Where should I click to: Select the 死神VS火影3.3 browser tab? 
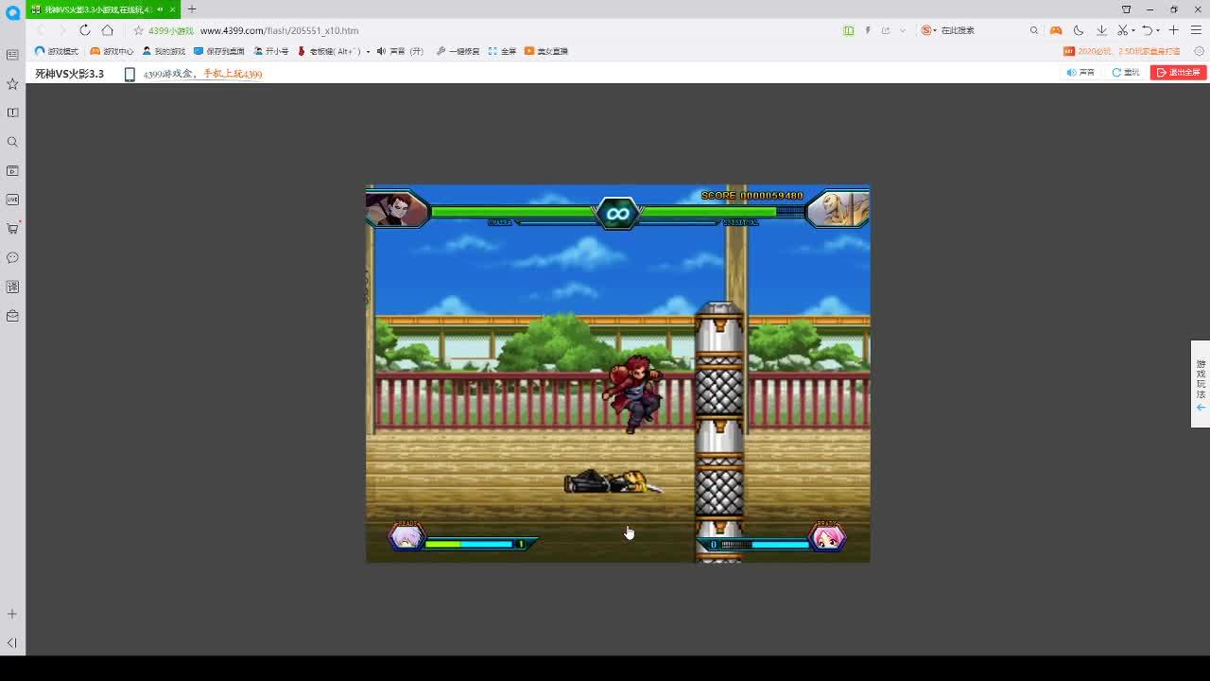click(x=103, y=9)
